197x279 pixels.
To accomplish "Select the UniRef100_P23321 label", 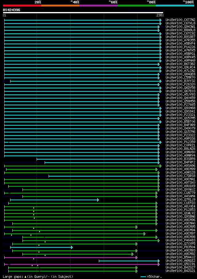I will (x=180, y=115).
